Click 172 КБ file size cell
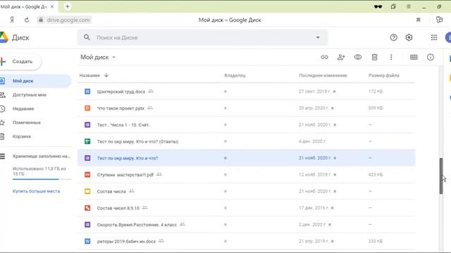The width and height of the screenshot is (451, 253). point(376,91)
